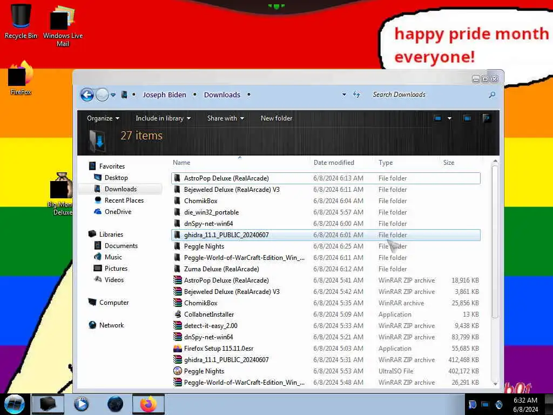Open Windows Live Mail desktop icon
Image resolution: width=553 pixels, height=415 pixels.
(x=63, y=25)
